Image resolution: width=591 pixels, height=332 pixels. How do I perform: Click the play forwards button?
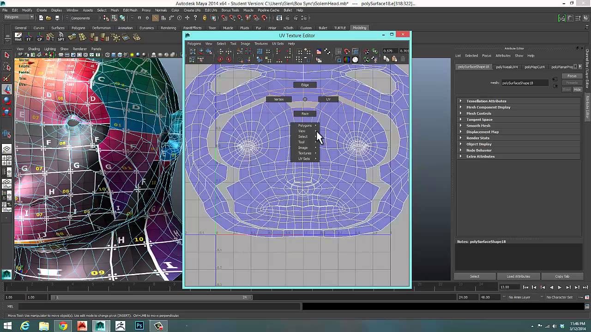click(x=560, y=287)
